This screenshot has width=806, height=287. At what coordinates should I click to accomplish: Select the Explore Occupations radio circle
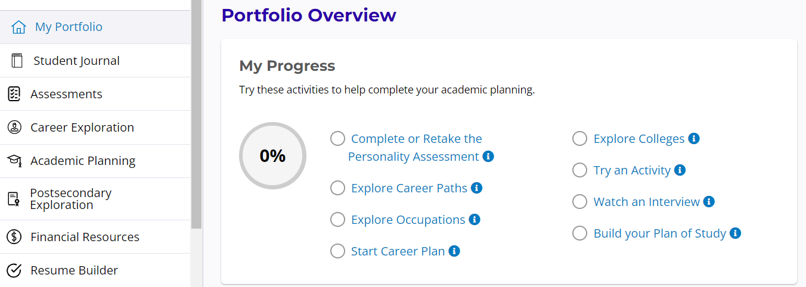[337, 220]
